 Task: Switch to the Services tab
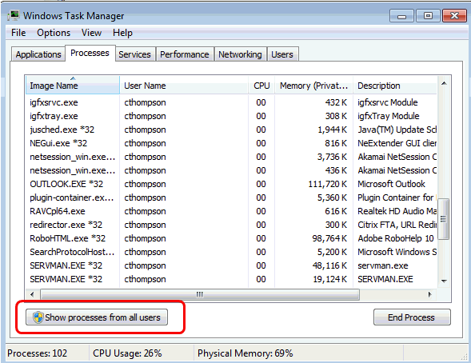click(x=134, y=54)
